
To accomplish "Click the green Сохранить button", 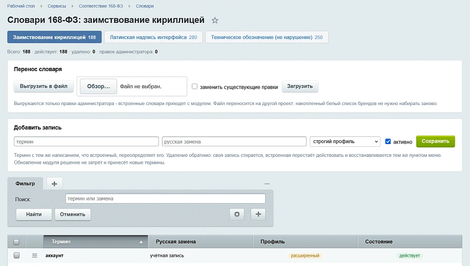I will (435, 141).
